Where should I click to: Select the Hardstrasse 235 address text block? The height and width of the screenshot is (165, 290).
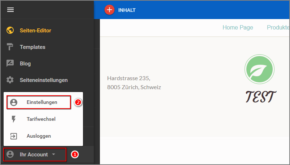[x=134, y=83]
